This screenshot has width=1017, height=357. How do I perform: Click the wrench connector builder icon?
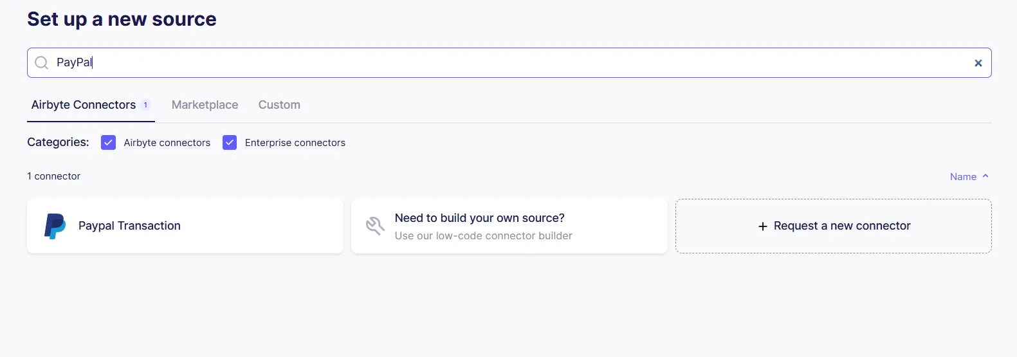click(x=375, y=226)
